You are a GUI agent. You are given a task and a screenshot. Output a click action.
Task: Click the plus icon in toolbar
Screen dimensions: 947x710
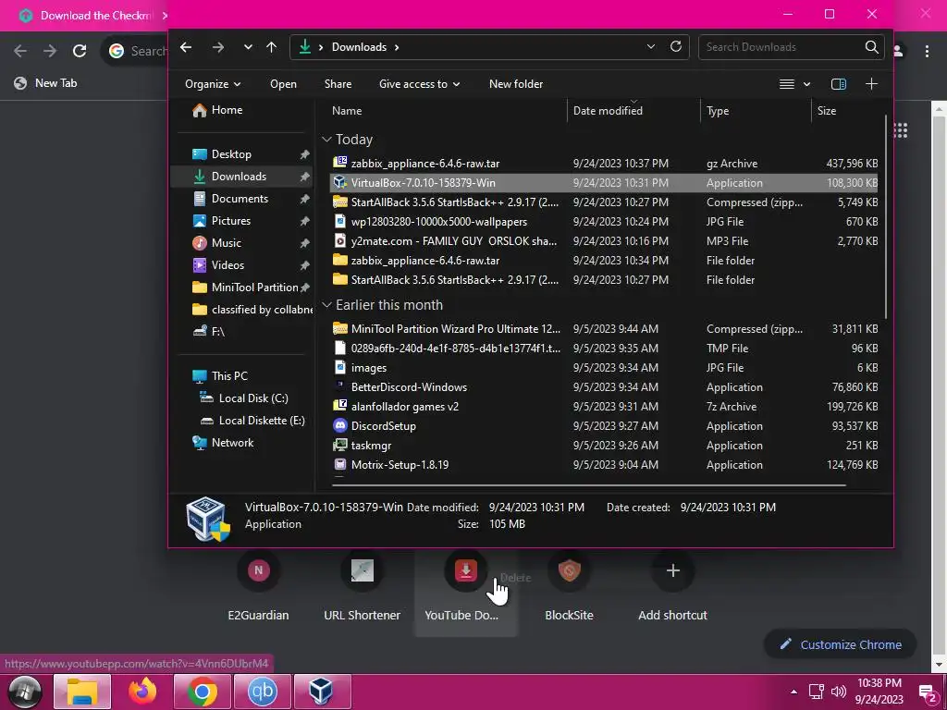871,84
